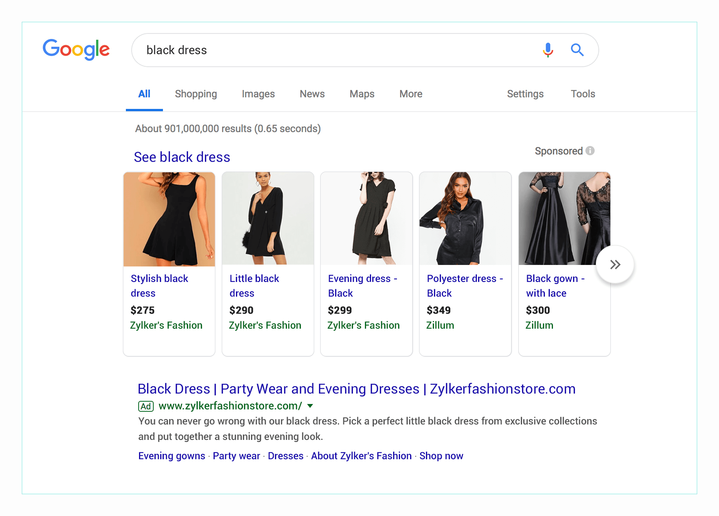This screenshot has width=719, height=516.
Task: Open the Evening gowns sitelink
Action: point(172,456)
